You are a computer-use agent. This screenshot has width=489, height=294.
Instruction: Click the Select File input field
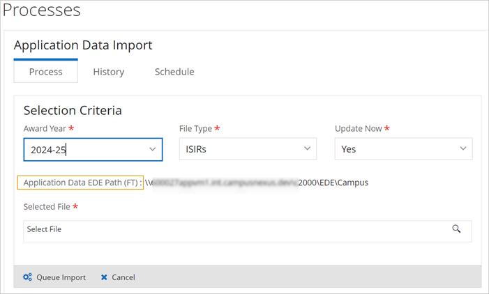[x=248, y=231]
